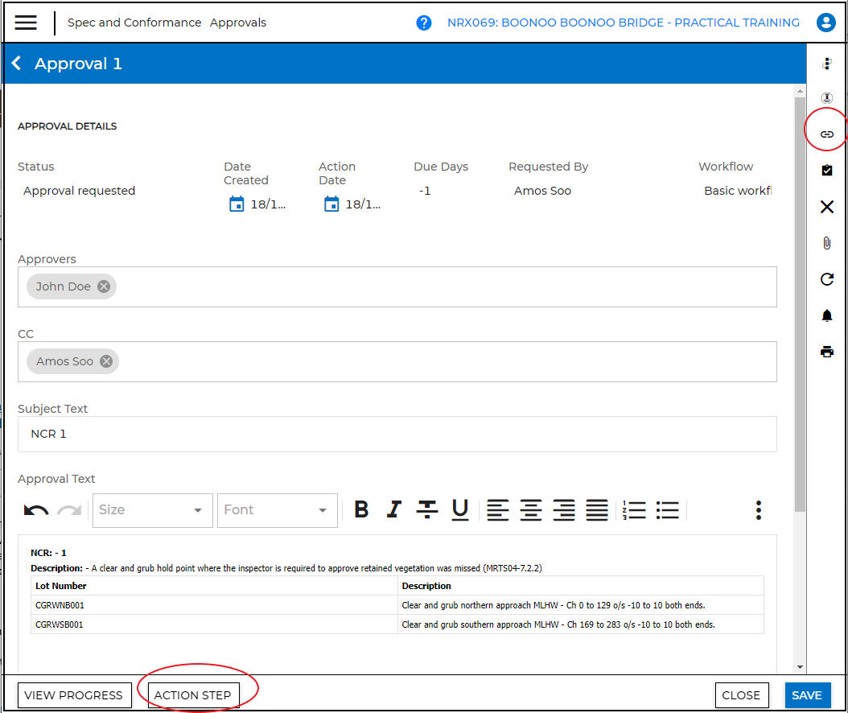The height and width of the screenshot is (713, 848).
Task: Click the printer icon to print
Action: 826,352
